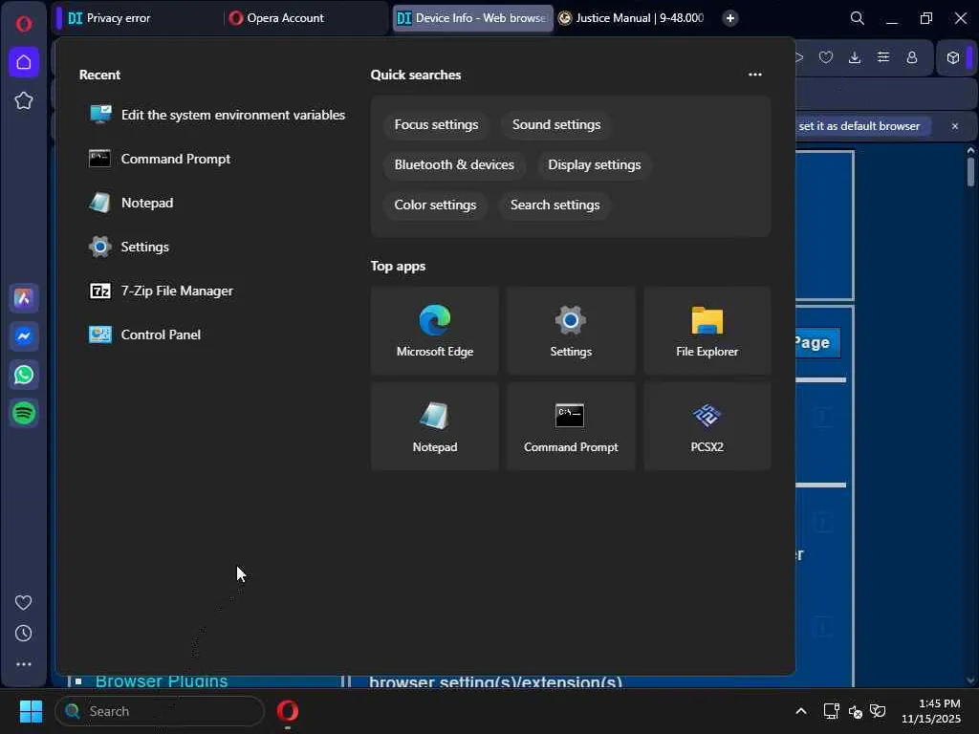This screenshot has height=734, width=979.
Task: Launch Microsoft Edge from Top apps
Action: pos(435,331)
